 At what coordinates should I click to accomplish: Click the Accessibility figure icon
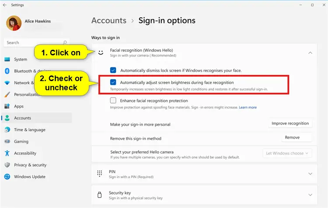point(7,153)
